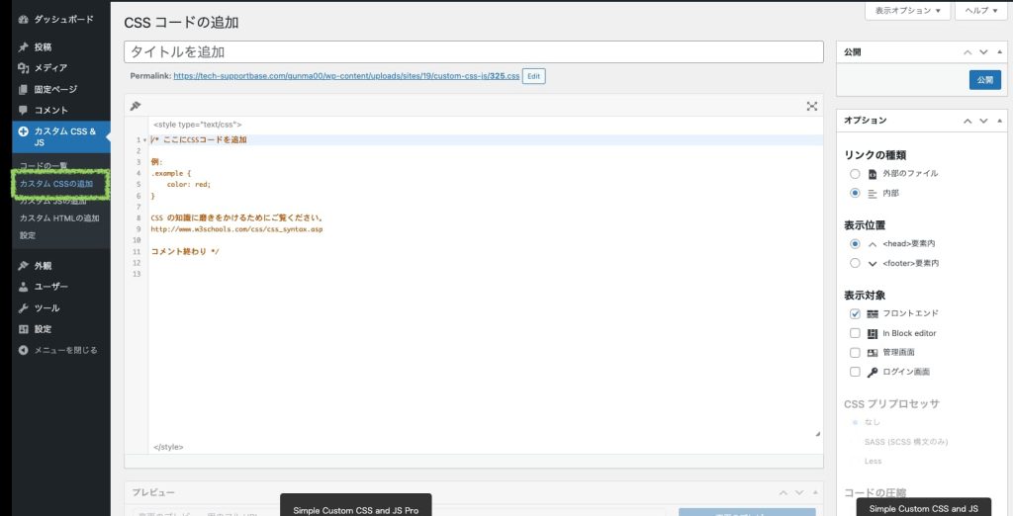Click the Tools wrench icon

[x=24, y=307]
